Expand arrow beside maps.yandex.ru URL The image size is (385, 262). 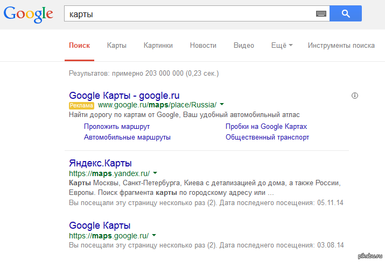(155, 173)
